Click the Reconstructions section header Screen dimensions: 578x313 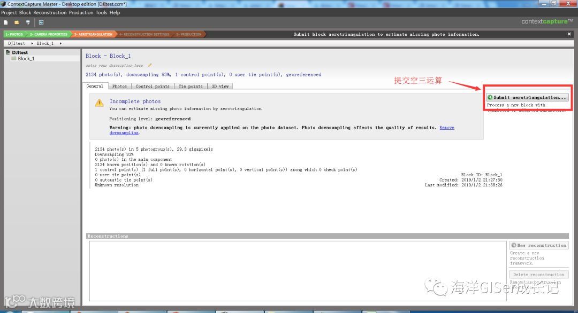click(x=328, y=236)
